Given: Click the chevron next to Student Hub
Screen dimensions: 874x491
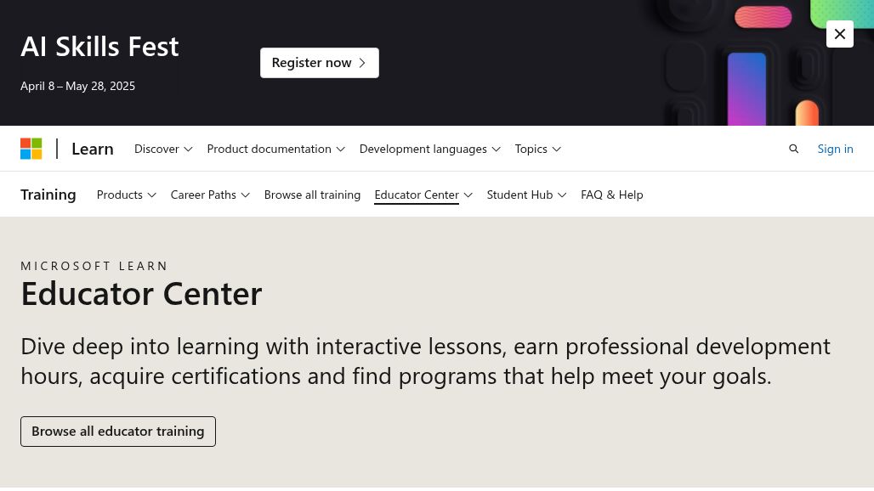Looking at the screenshot, I should (562, 195).
